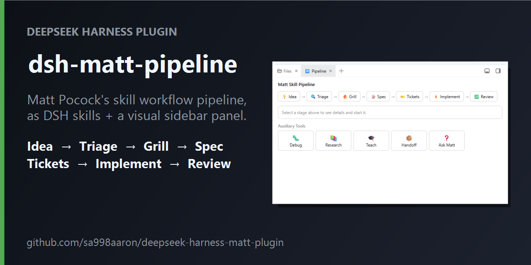
Task: Open the Research tool with books icon
Action: pos(334,141)
